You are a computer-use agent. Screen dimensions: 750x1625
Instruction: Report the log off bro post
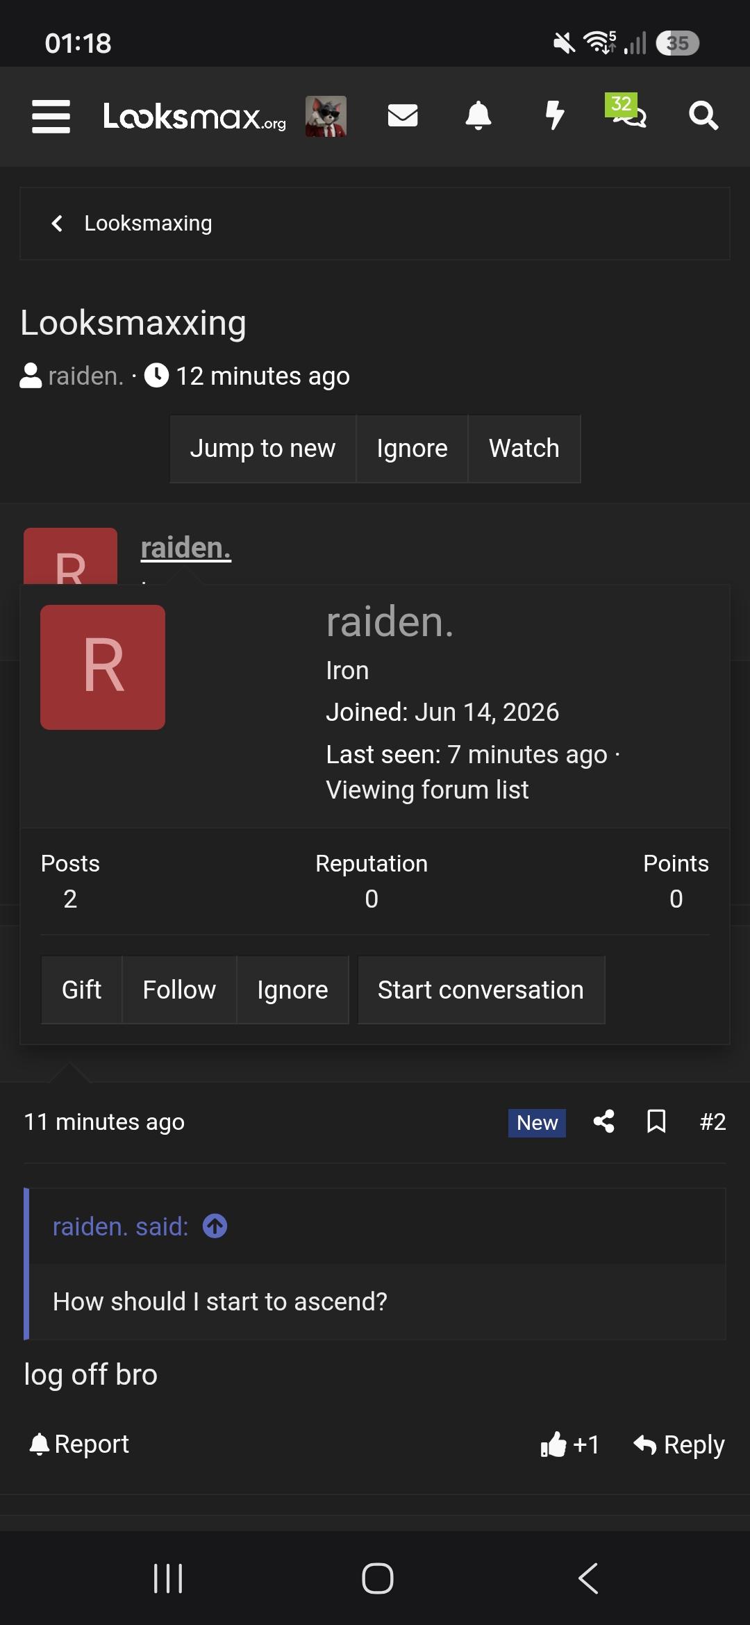(79, 1444)
